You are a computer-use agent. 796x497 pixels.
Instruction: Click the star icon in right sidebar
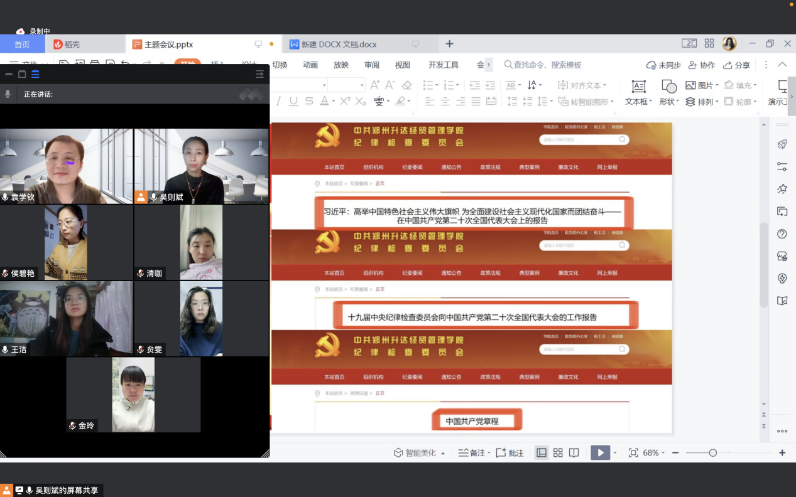(782, 189)
